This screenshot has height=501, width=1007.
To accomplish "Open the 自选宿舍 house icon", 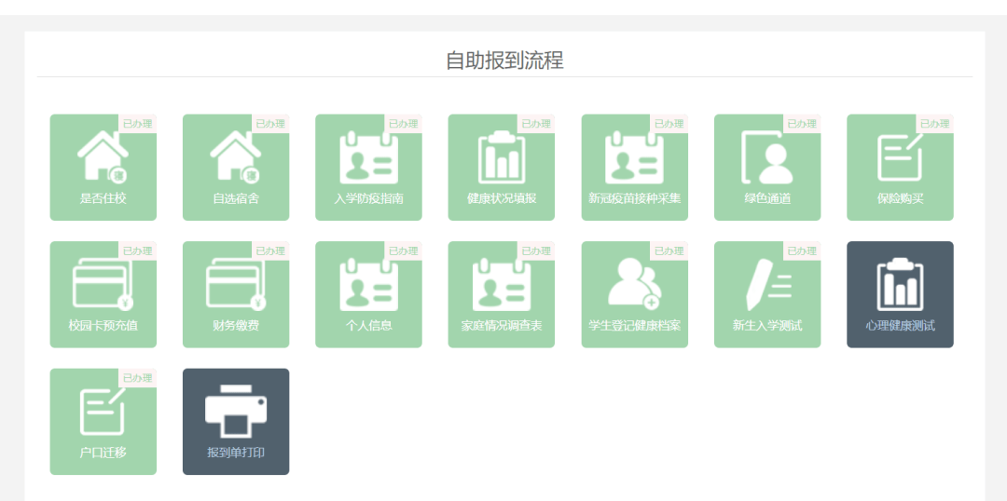I will coord(236,156).
